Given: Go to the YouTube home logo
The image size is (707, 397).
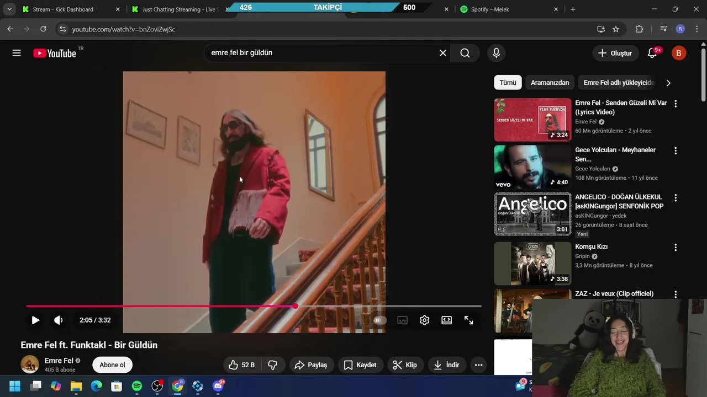Looking at the screenshot, I should coord(54,53).
